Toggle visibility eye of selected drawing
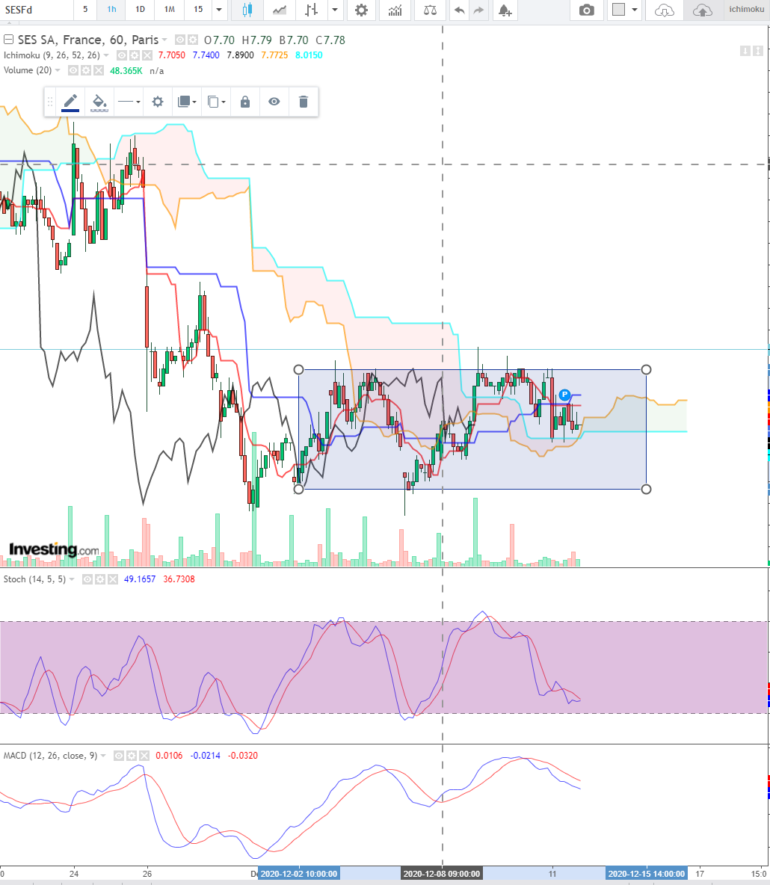Screen dimensions: 770x885 274,102
